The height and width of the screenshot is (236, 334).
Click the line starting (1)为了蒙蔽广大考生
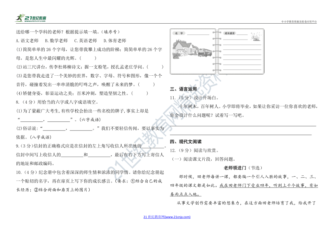coord(82,111)
